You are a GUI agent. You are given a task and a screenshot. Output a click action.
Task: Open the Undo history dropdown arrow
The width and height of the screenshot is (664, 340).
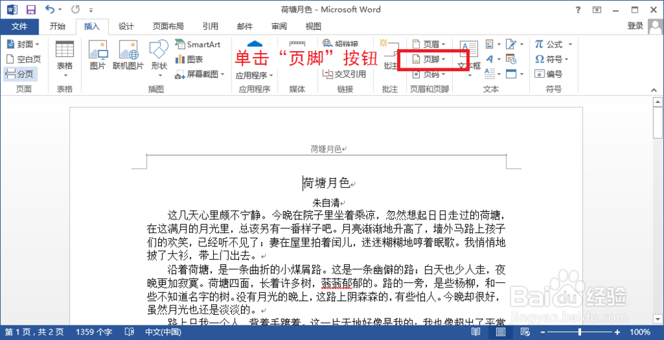click(60, 9)
